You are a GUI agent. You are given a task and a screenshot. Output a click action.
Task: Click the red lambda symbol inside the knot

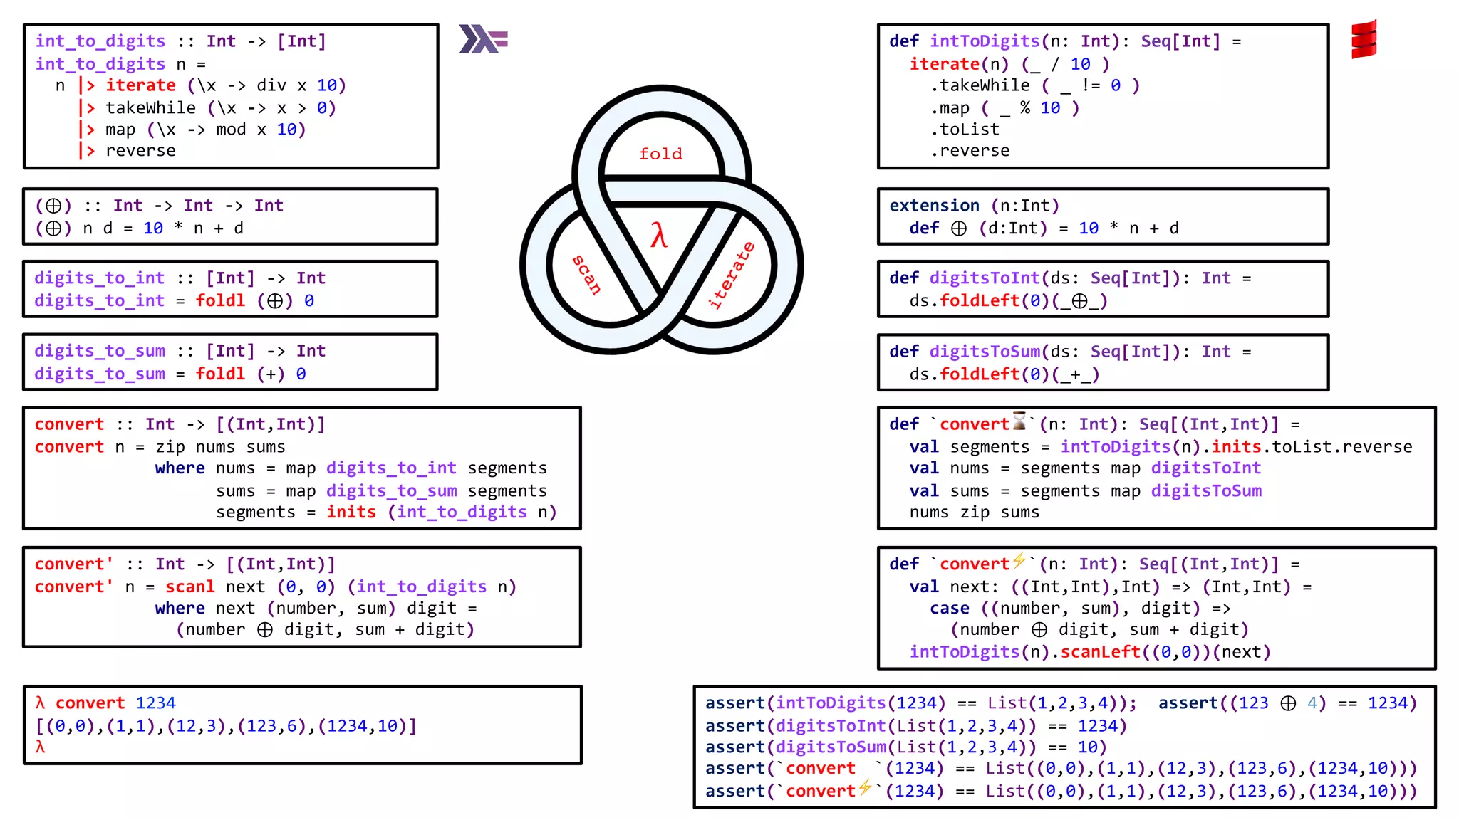659,234
